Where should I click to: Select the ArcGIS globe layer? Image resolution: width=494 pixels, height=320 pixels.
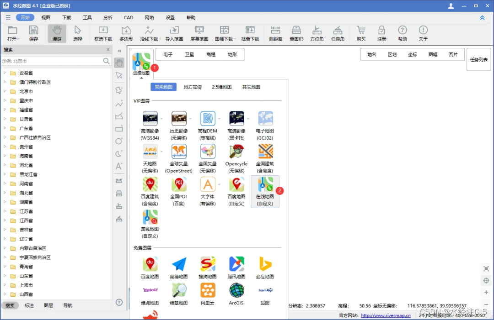[236, 294]
